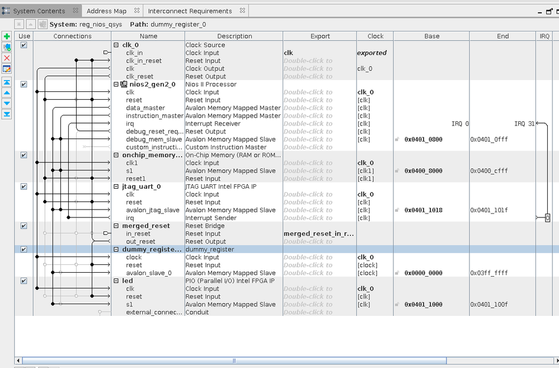The width and height of the screenshot is (559, 368).
Task: Collapse the dummy_register tree node
Action: pyautogui.click(x=116, y=250)
